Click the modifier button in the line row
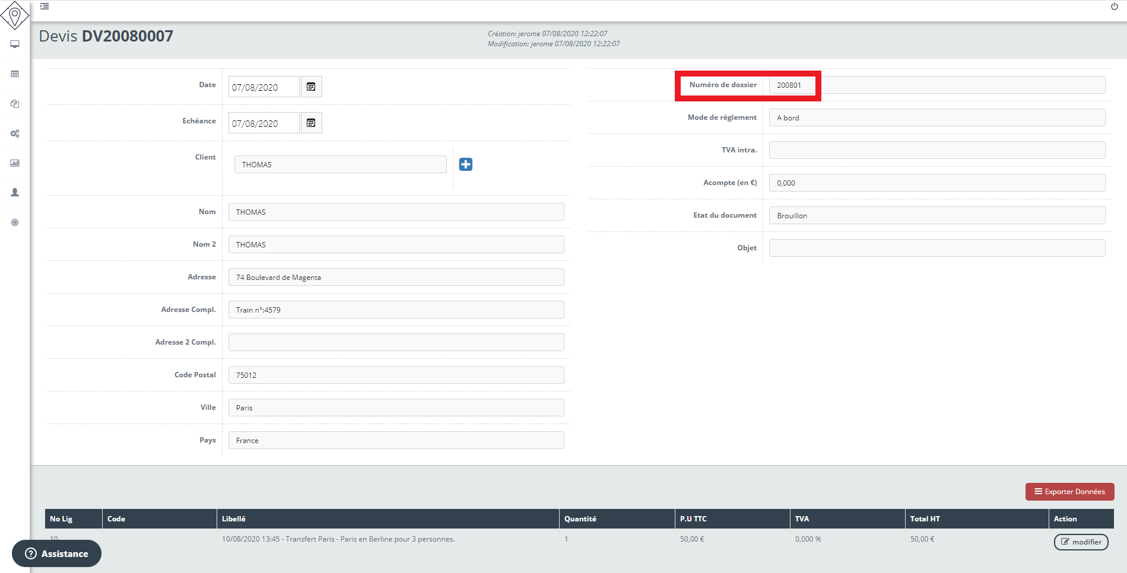 1081,542
